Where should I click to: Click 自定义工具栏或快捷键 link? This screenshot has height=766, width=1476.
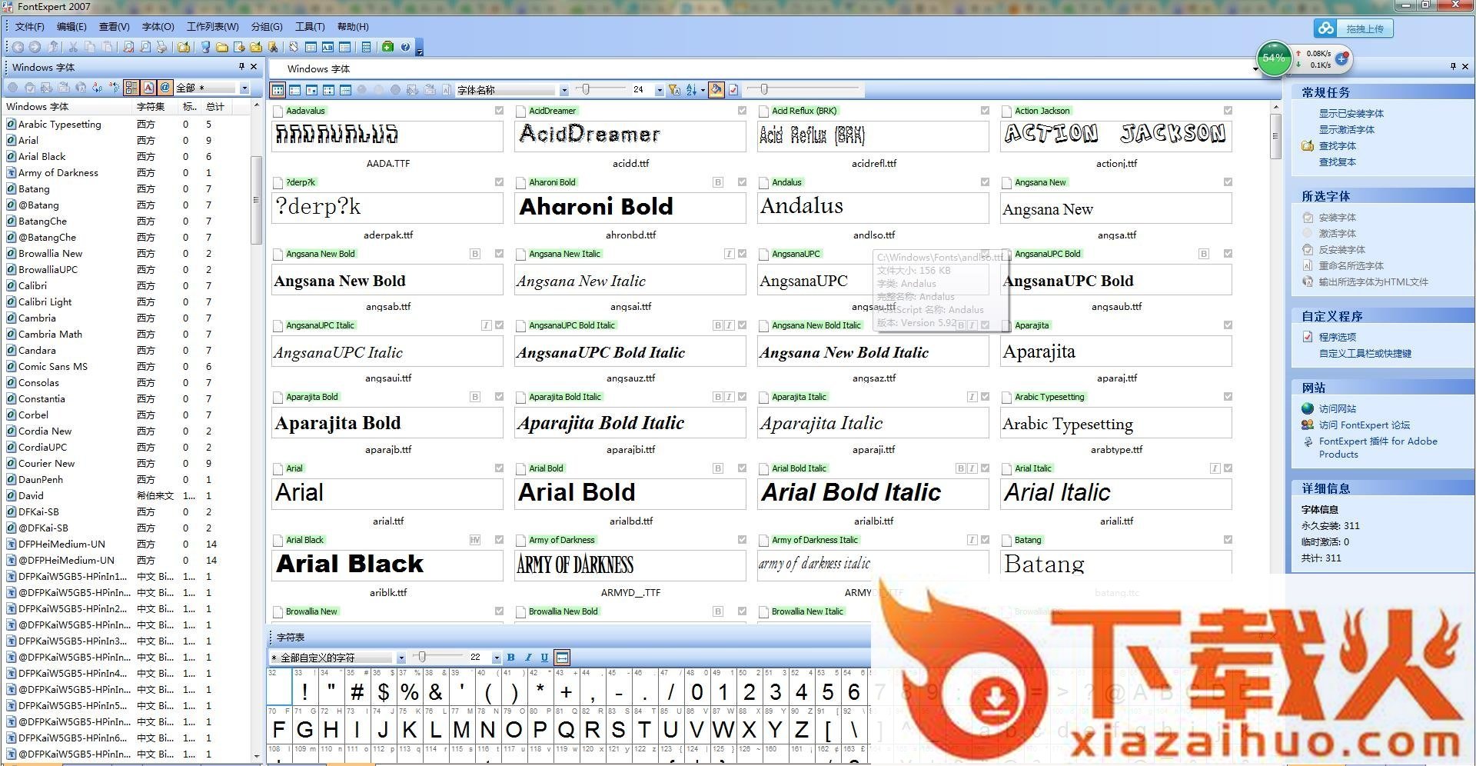click(1365, 353)
